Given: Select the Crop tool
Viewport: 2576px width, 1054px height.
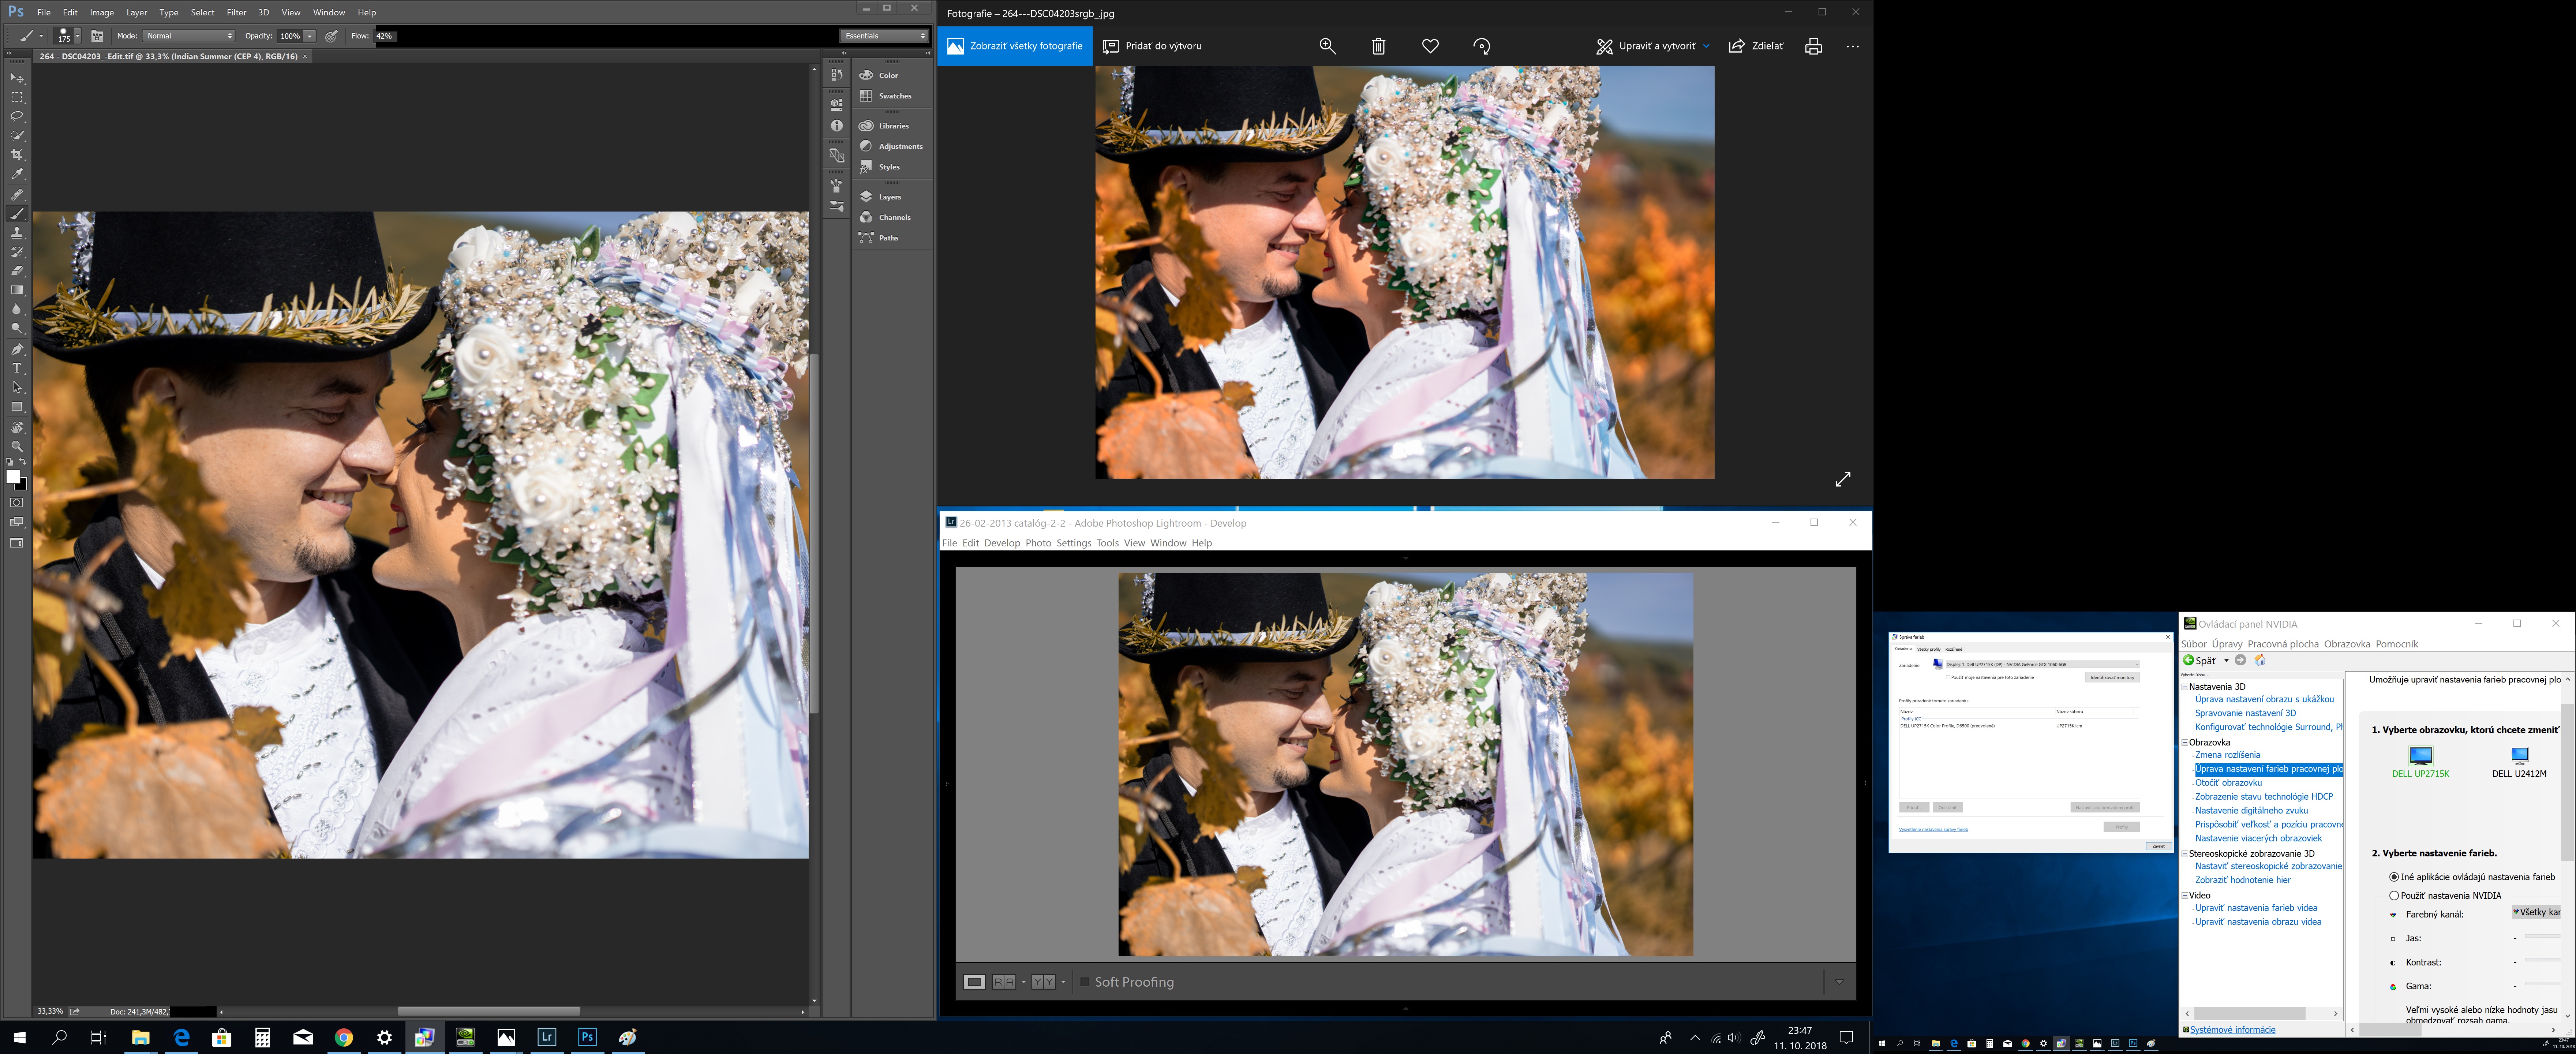Looking at the screenshot, I should (17, 155).
